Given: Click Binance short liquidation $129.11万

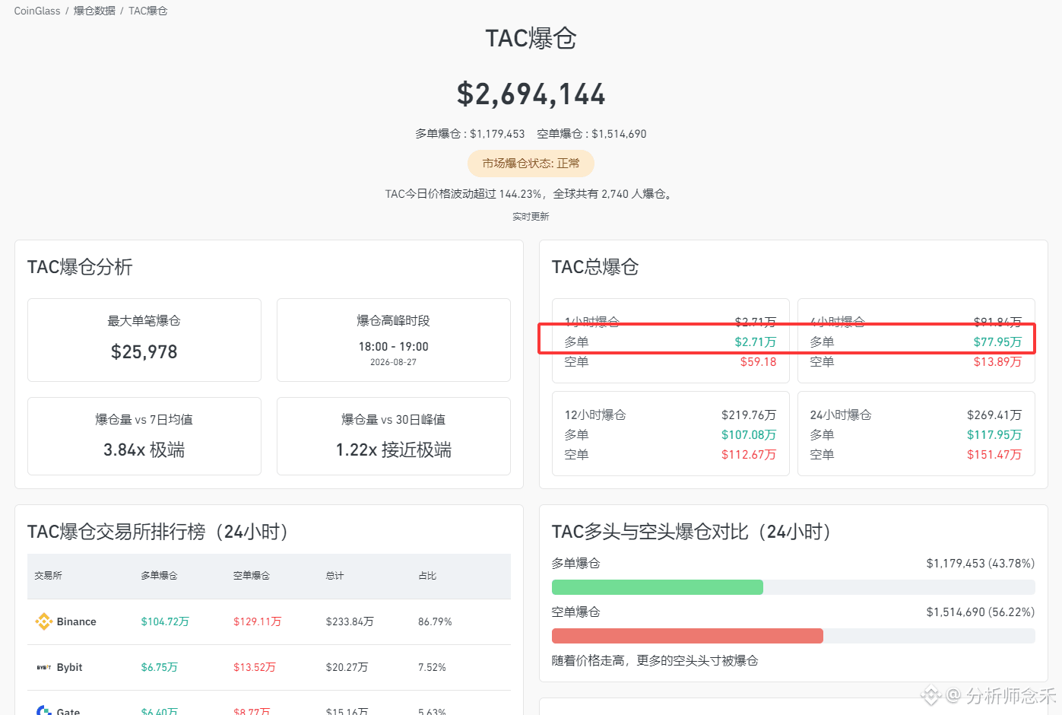Looking at the screenshot, I should point(257,621).
